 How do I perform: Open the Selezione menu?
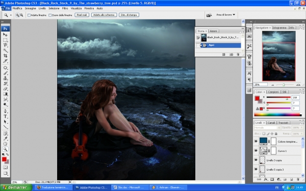coord(54,8)
